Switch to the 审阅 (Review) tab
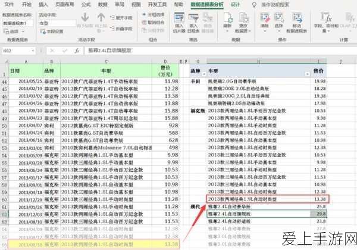The height and width of the screenshot is (250, 357). [120, 4]
